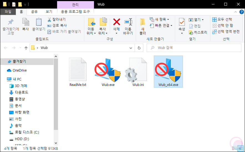Screen dimensions: 245x152
Task: Click the blue Help question mark icon
Action: [x=242, y=12]
